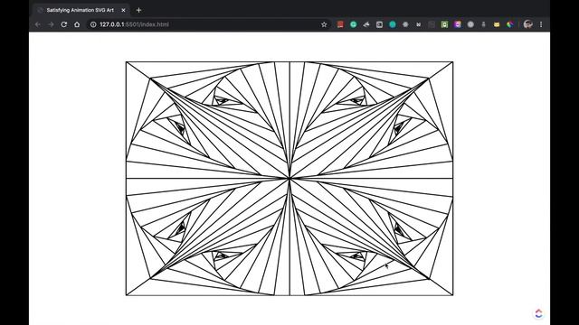Screen dimensions: 579x325
Task: Open the Chrome three-dot menu
Action: 541,24
